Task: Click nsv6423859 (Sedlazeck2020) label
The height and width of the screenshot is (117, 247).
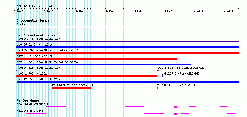Action: 38,79
